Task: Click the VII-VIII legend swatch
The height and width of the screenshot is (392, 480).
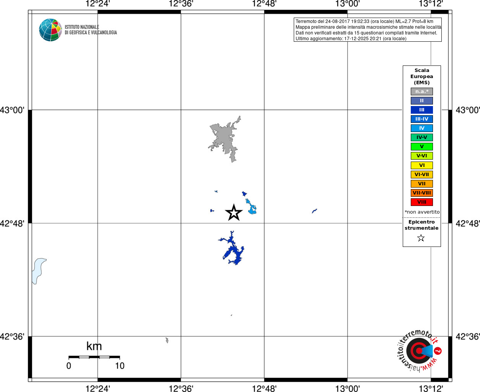Action: point(422,193)
